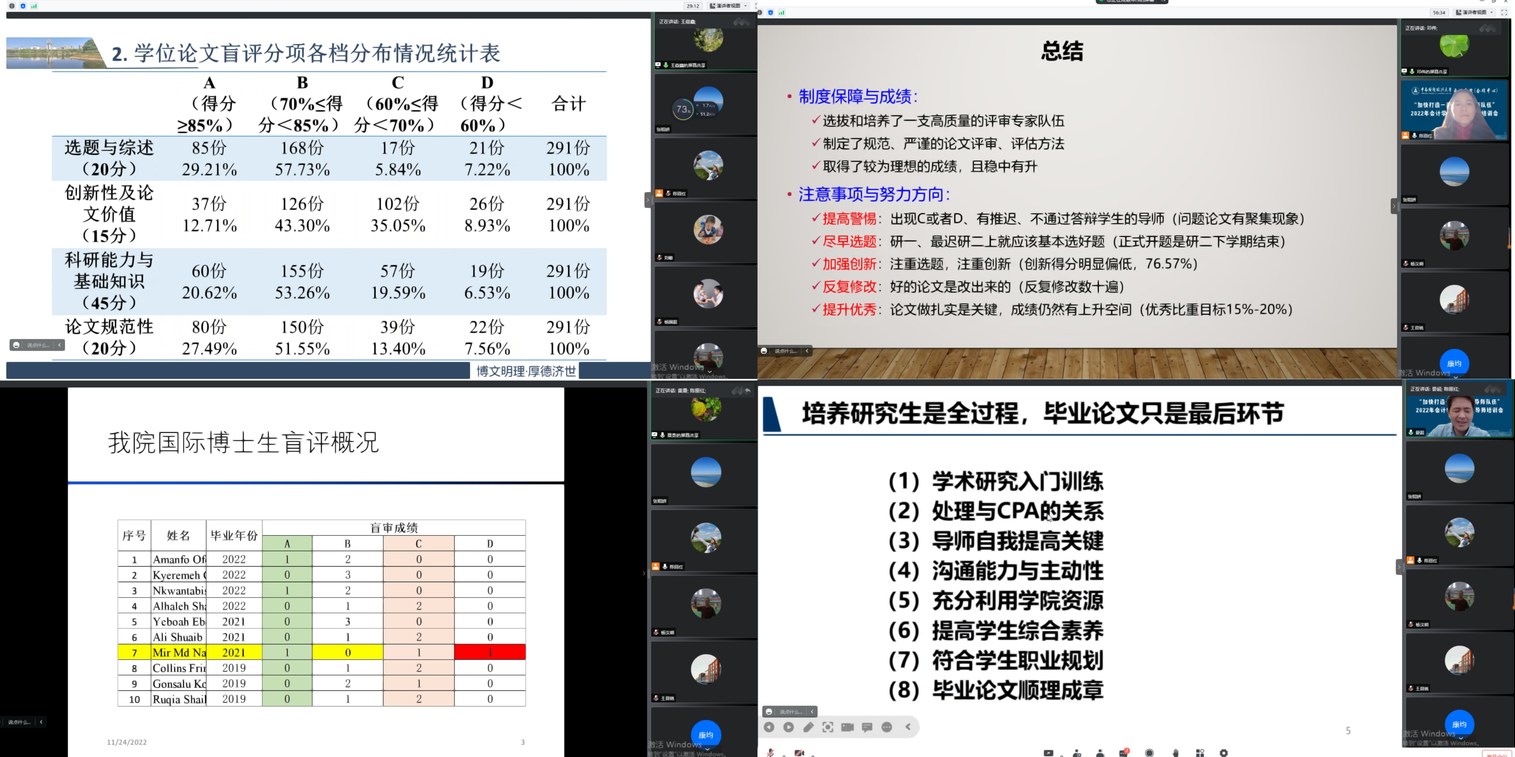This screenshot has height=757, width=1515.
Task: Click the record button in meeting bar
Action: point(1149,753)
